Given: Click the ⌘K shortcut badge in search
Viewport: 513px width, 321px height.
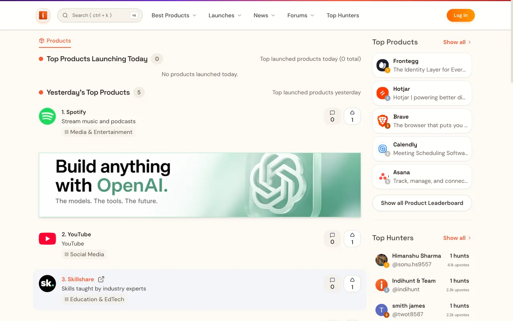Looking at the screenshot, I should point(134,15).
